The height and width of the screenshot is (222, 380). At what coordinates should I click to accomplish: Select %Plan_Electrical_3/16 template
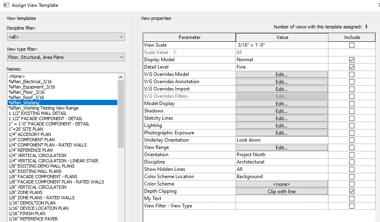pos(30,82)
